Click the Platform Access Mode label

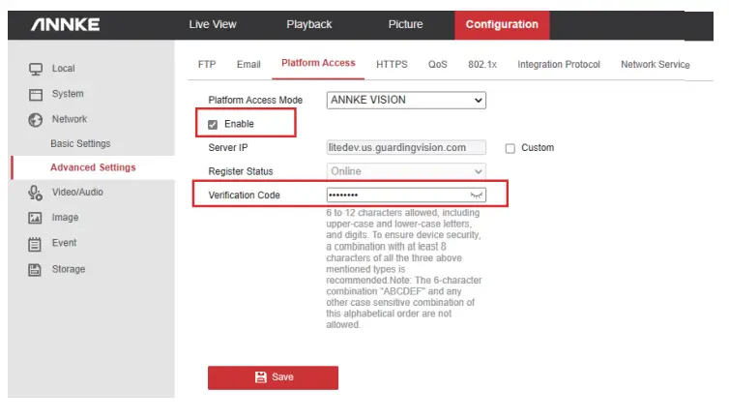255,100
